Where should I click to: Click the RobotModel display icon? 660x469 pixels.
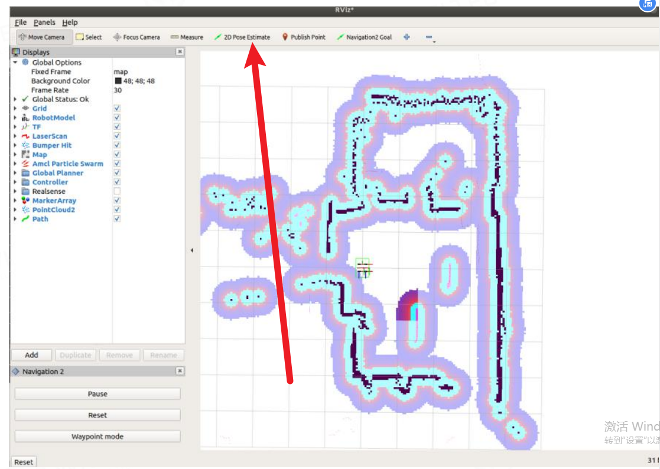click(x=25, y=118)
